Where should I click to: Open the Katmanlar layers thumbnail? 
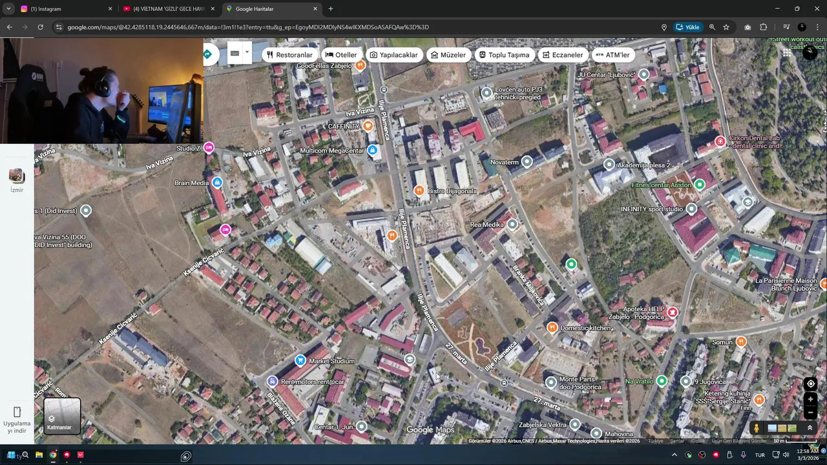point(62,415)
